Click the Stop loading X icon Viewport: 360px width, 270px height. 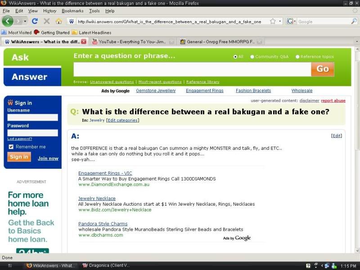click(x=46, y=21)
